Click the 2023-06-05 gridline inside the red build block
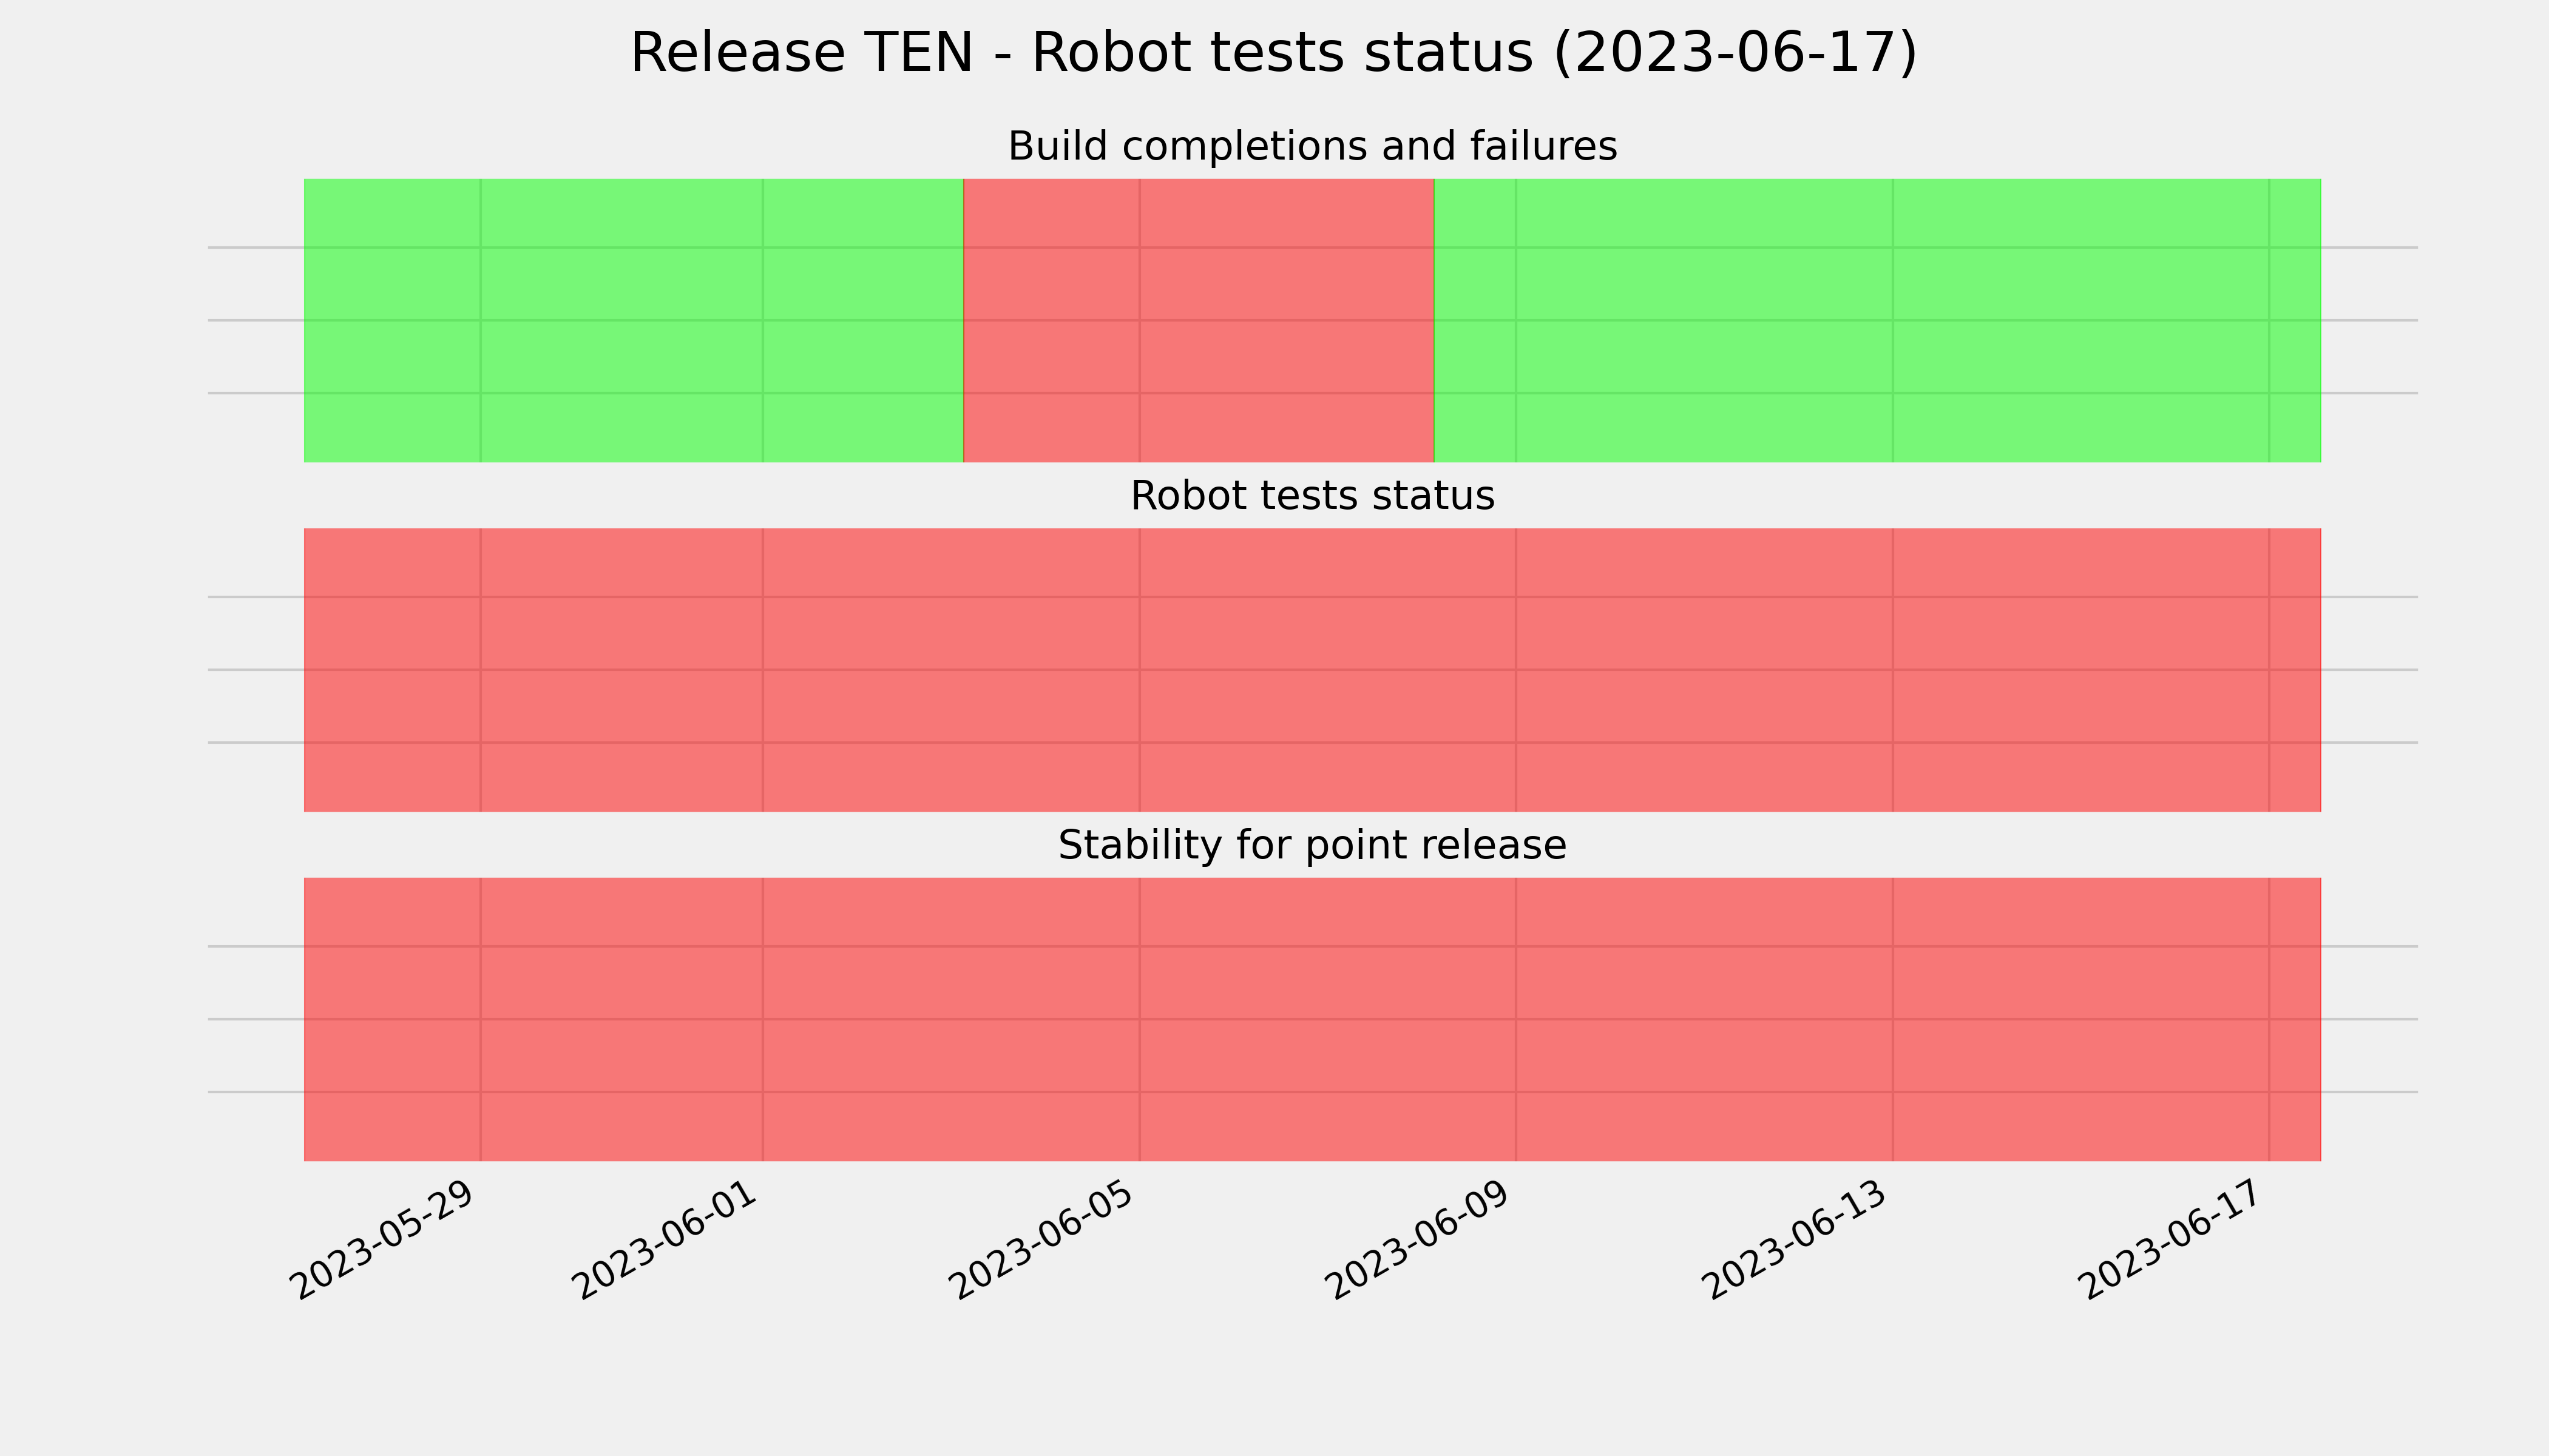This screenshot has height=1456, width=2549. point(1139,320)
